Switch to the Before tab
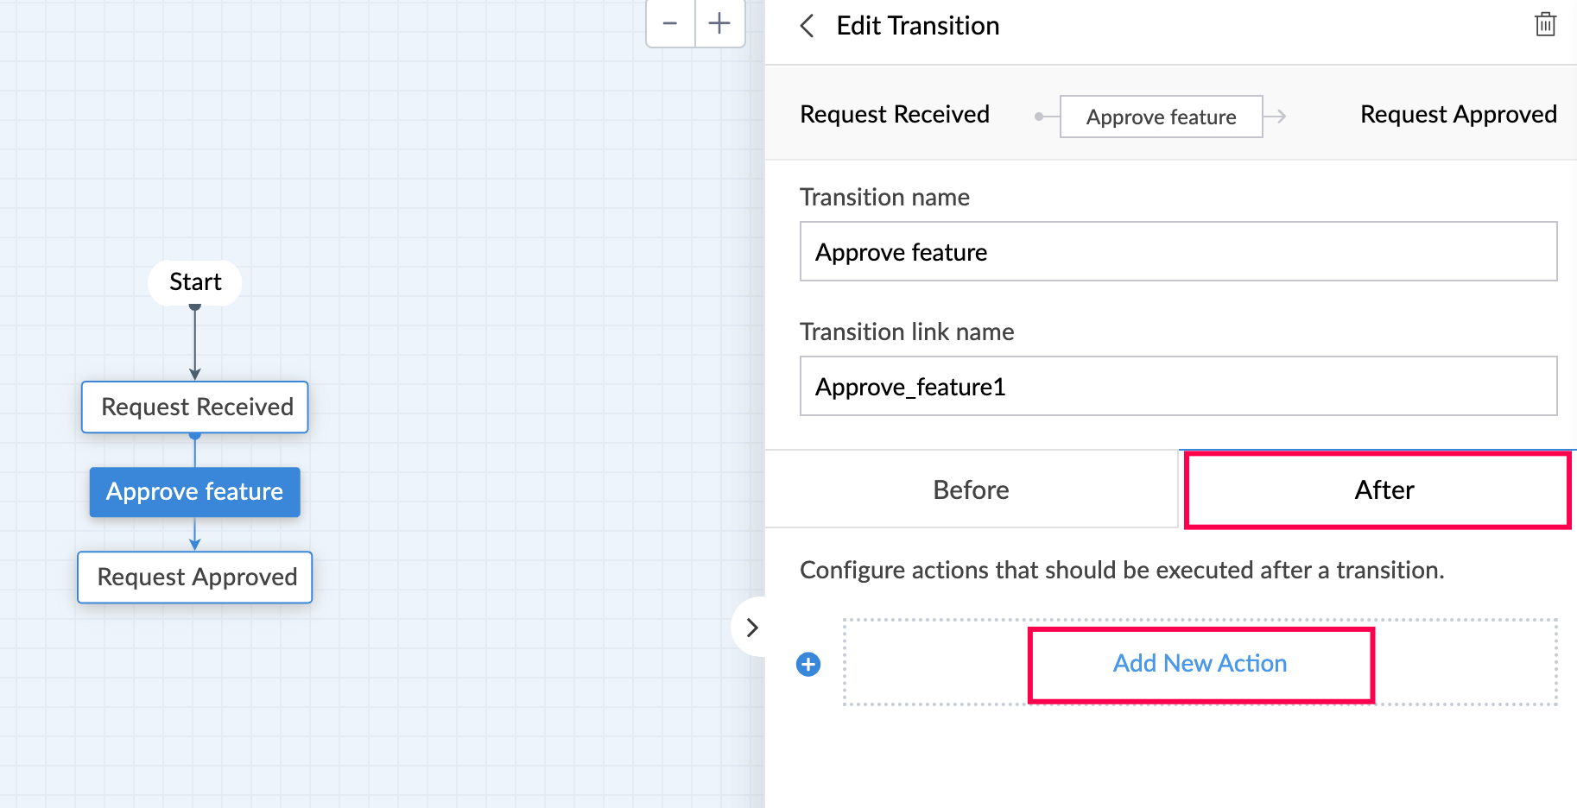1577x808 pixels. 971,489
